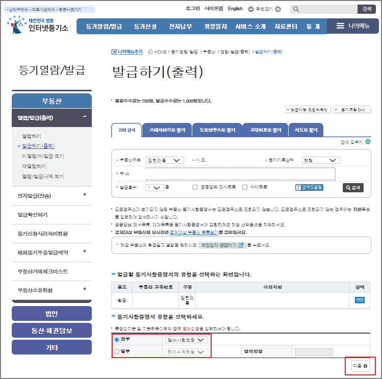Screen dimensions: 382x379
Task: Switch to the 간편 검색 tab
Action: click(126, 130)
